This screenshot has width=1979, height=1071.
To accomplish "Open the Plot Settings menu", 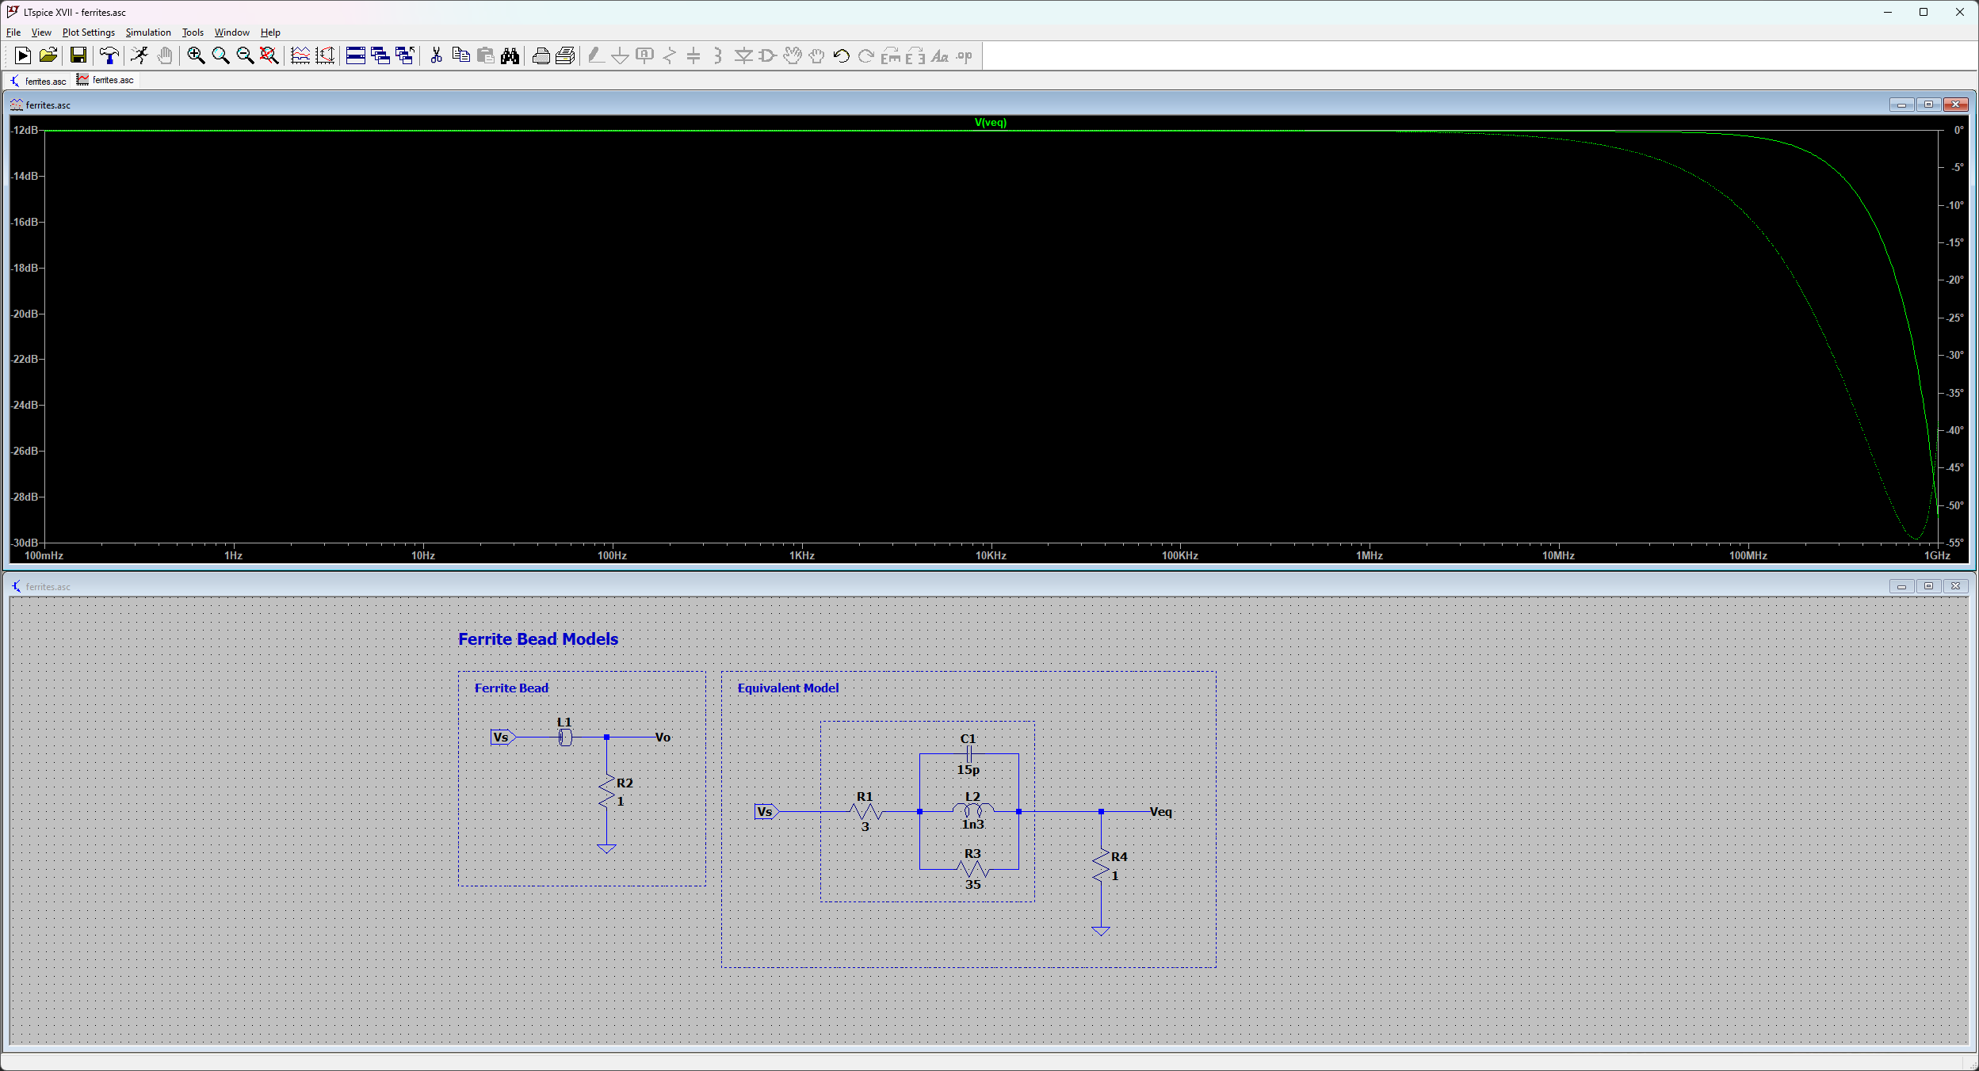I will [89, 32].
